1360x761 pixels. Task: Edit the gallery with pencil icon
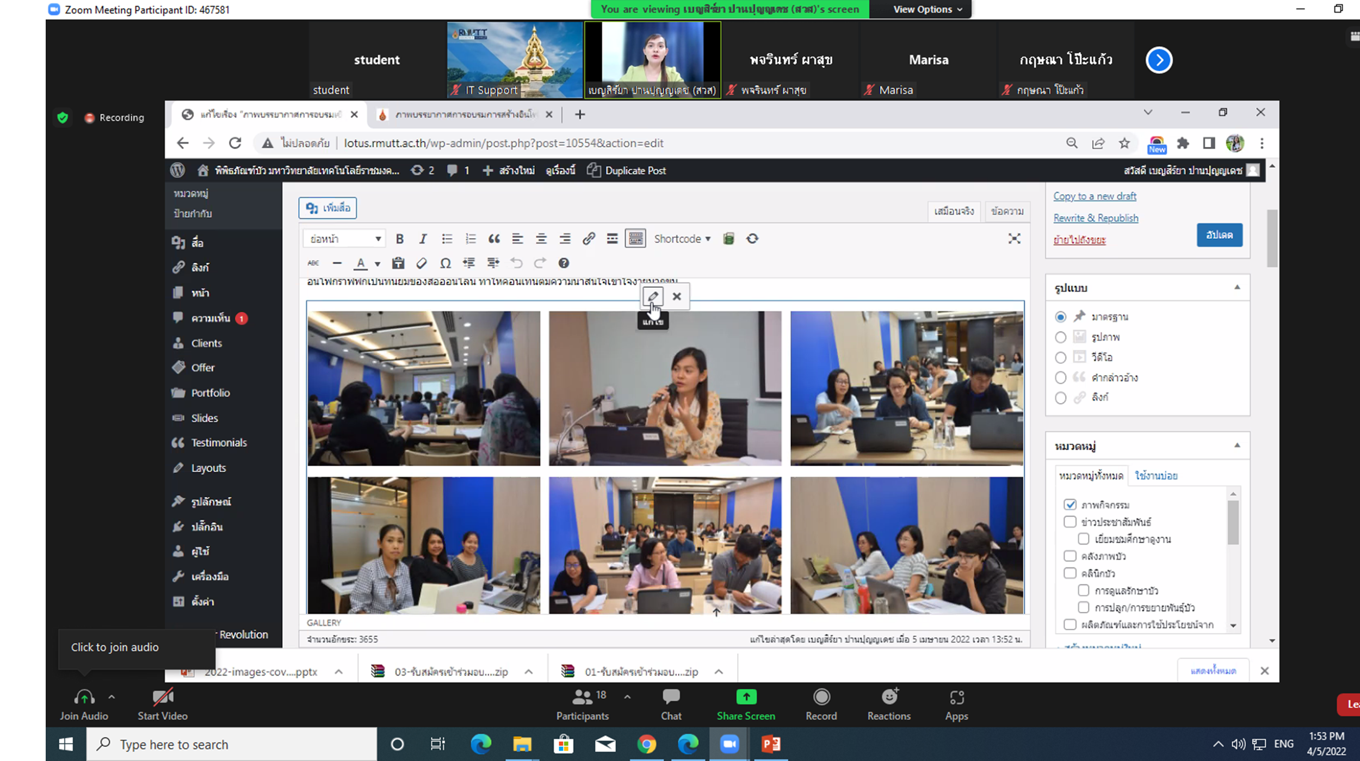[653, 296]
